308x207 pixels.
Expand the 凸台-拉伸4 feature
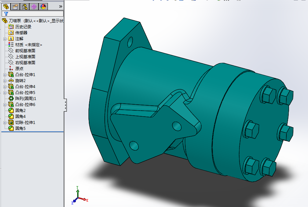pyautogui.click(x=5, y=87)
